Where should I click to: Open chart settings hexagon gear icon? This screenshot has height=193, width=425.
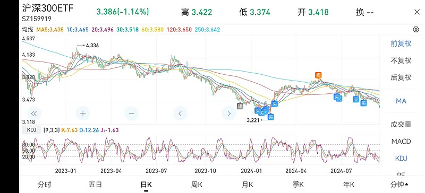click(x=416, y=30)
